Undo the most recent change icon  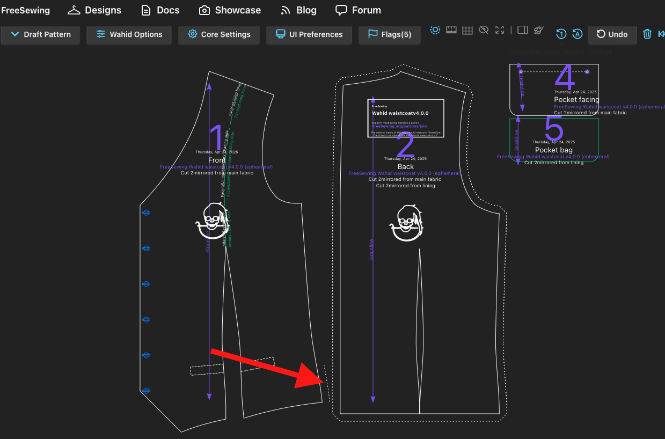click(x=561, y=34)
